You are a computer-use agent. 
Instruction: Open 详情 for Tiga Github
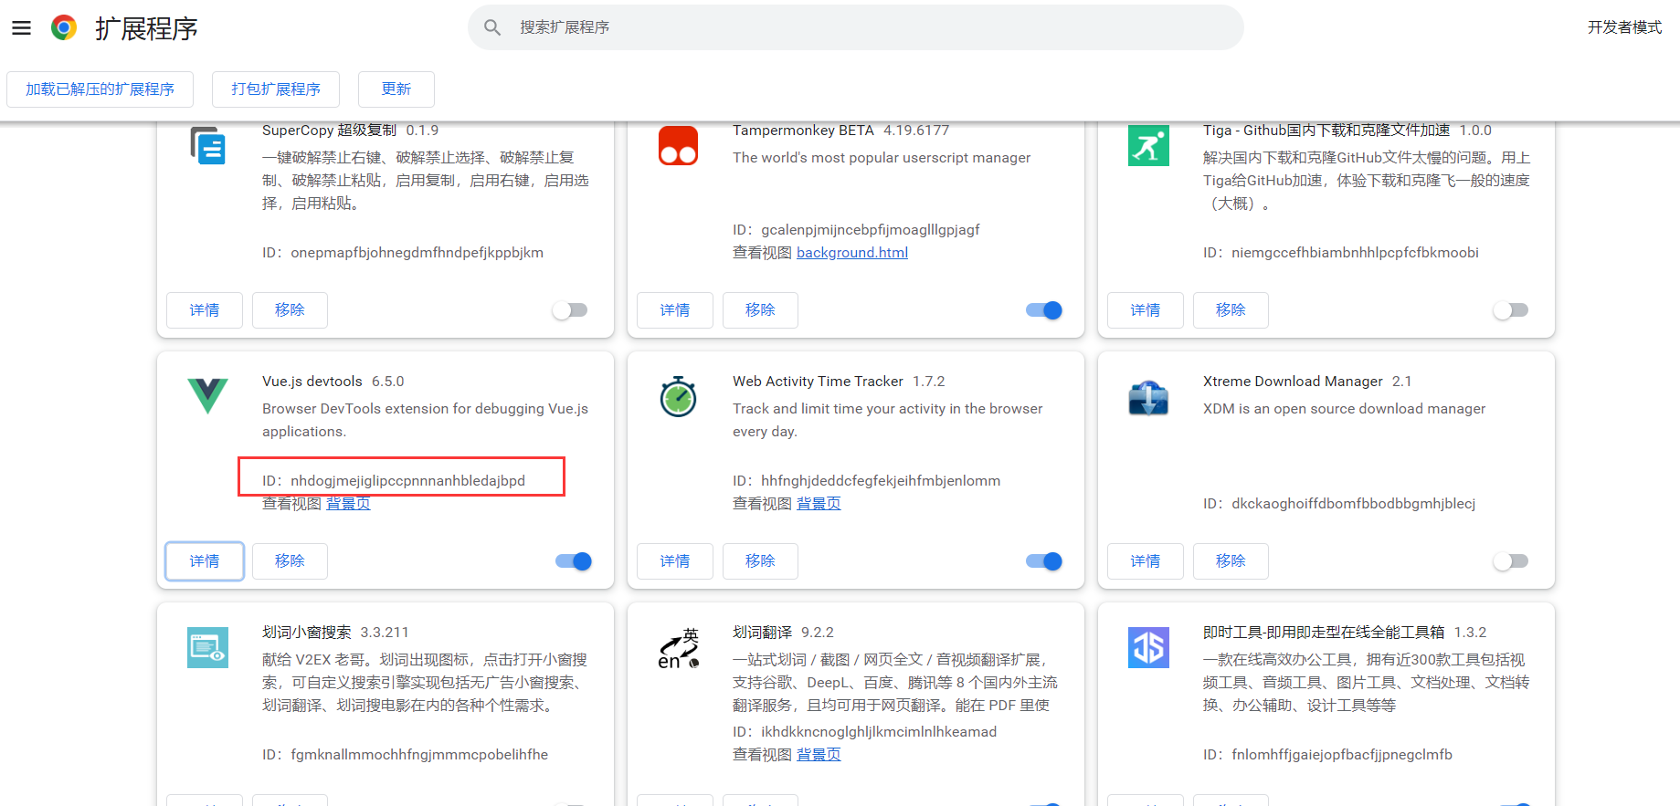coord(1146,310)
